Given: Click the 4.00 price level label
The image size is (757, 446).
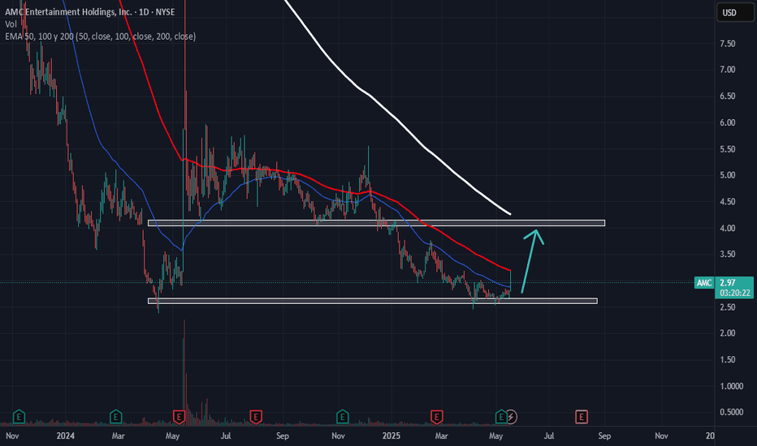Looking at the screenshot, I should pyautogui.click(x=728, y=229).
